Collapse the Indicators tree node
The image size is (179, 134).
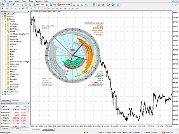point(3,19)
